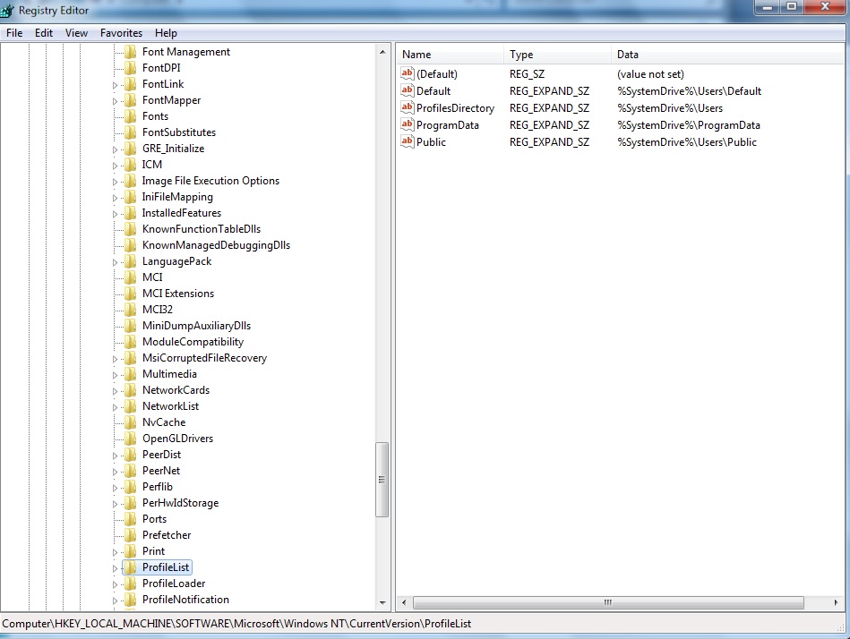This screenshot has width=850, height=639.
Task: Click the KnownFunctionTableDlls folder icon
Action: pos(130,229)
